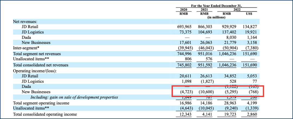Click the "(in millions)" unit note
The image size is (293, 119).
217,17
